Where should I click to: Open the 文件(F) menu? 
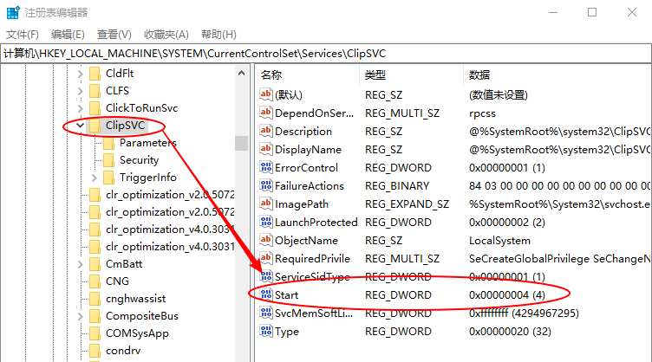(23, 34)
